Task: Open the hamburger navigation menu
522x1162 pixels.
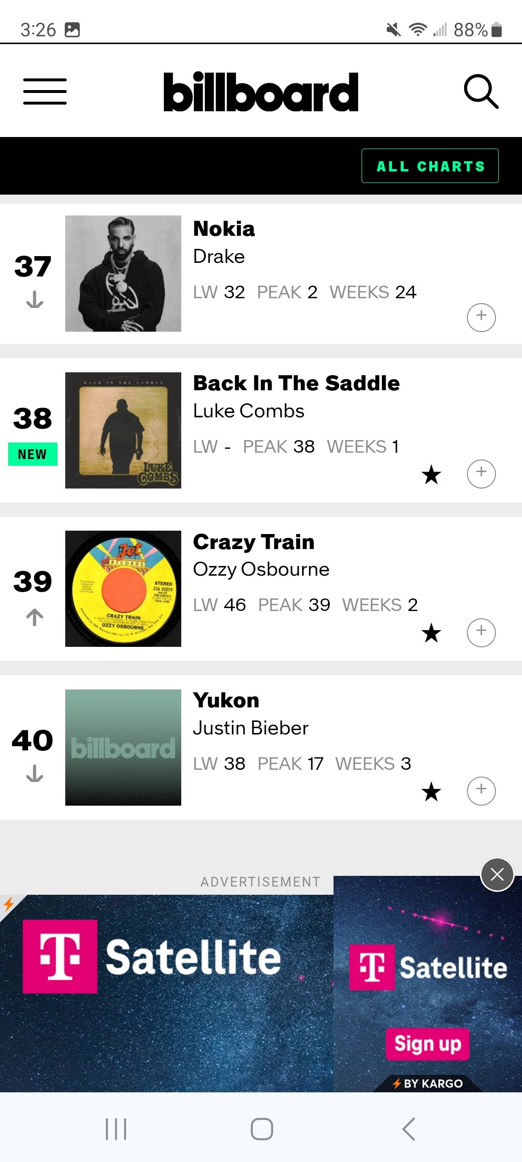Action: 45,92
